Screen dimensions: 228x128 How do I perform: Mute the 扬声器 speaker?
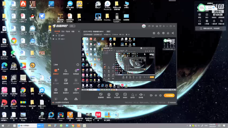click(x=141, y=96)
